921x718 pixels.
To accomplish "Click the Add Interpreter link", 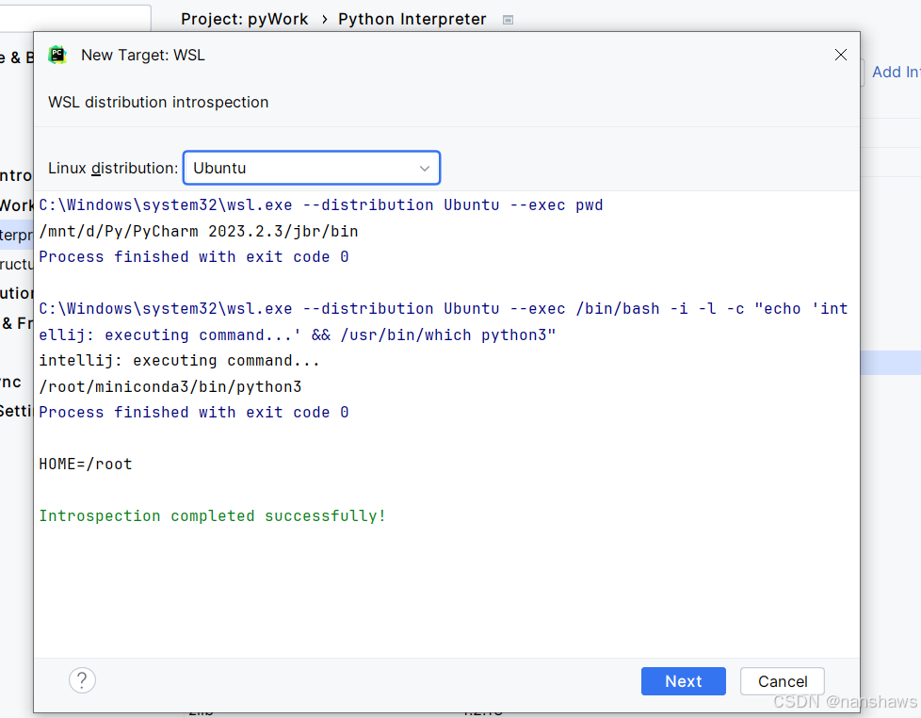I will click(x=896, y=72).
